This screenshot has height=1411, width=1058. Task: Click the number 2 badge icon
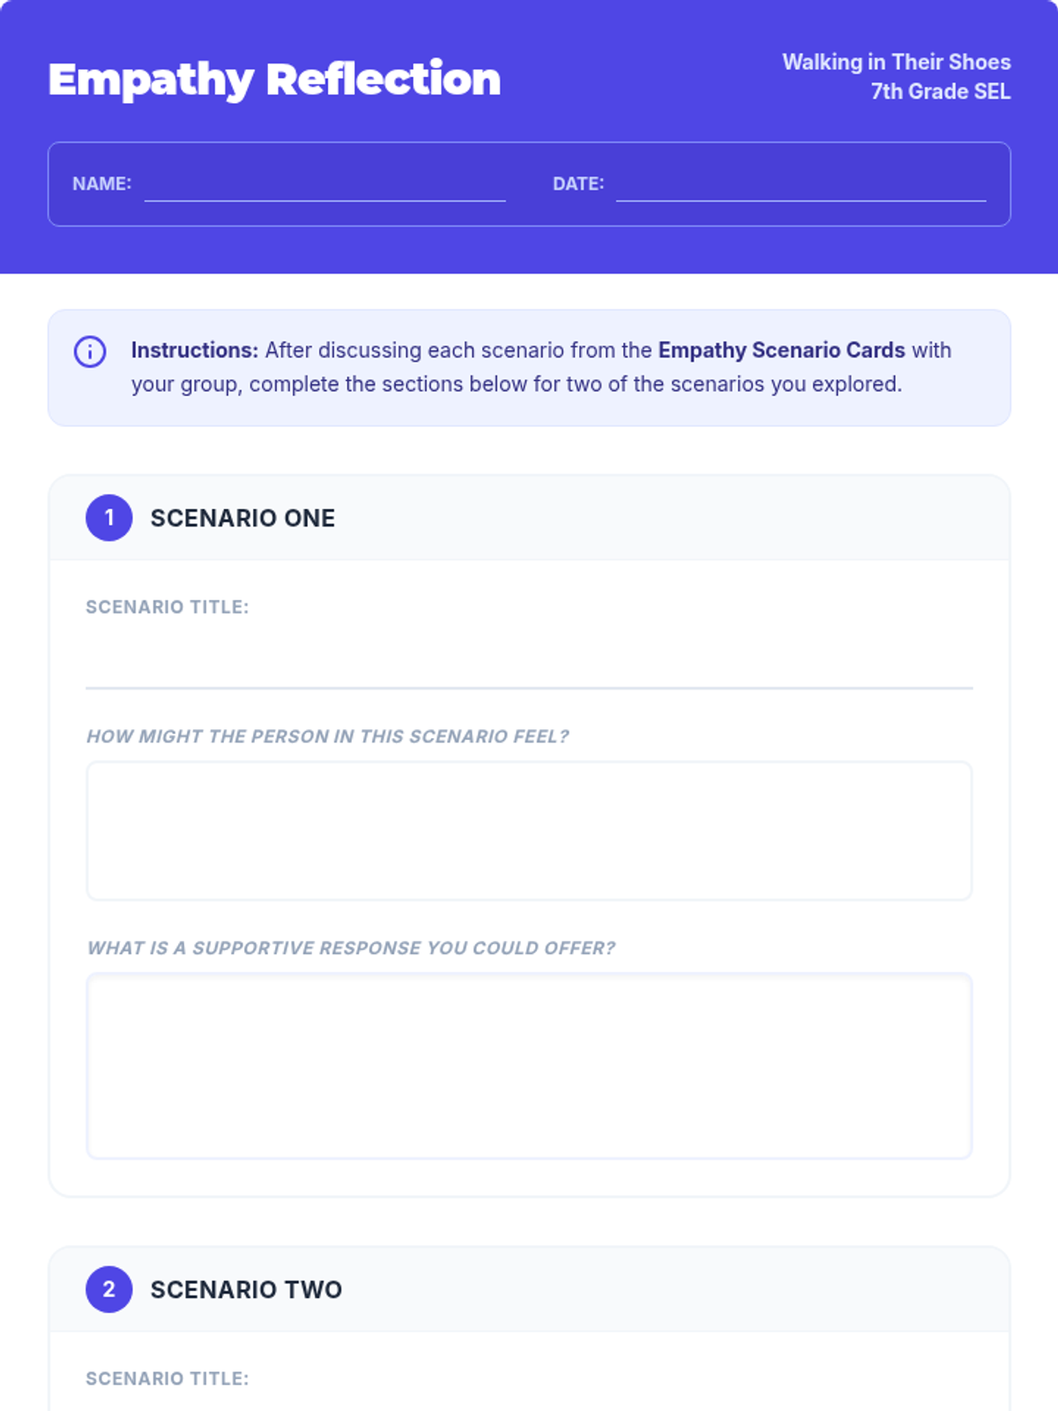point(109,1289)
